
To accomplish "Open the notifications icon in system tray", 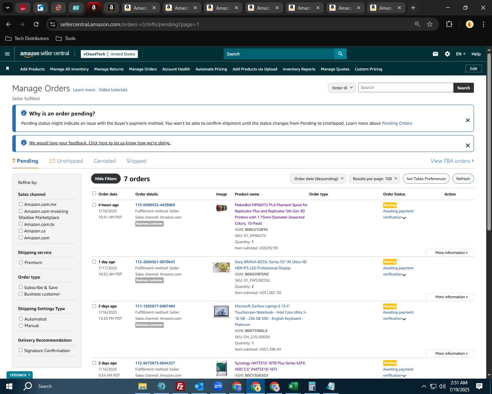I will (479, 386).
